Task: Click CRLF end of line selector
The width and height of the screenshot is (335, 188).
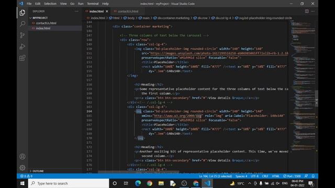Action: (265, 176)
